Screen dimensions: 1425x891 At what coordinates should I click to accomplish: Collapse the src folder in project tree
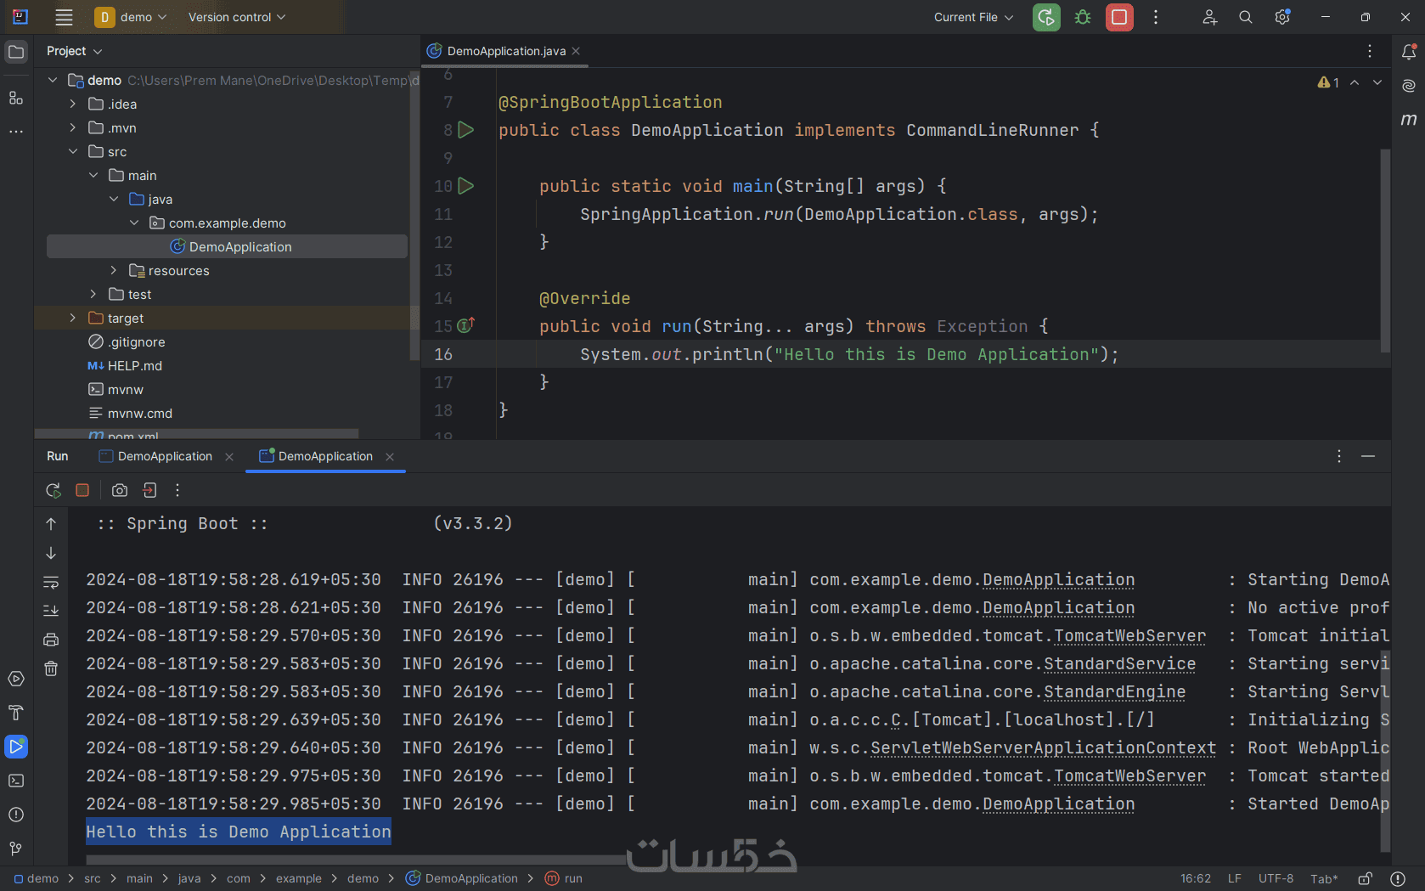coord(73,152)
